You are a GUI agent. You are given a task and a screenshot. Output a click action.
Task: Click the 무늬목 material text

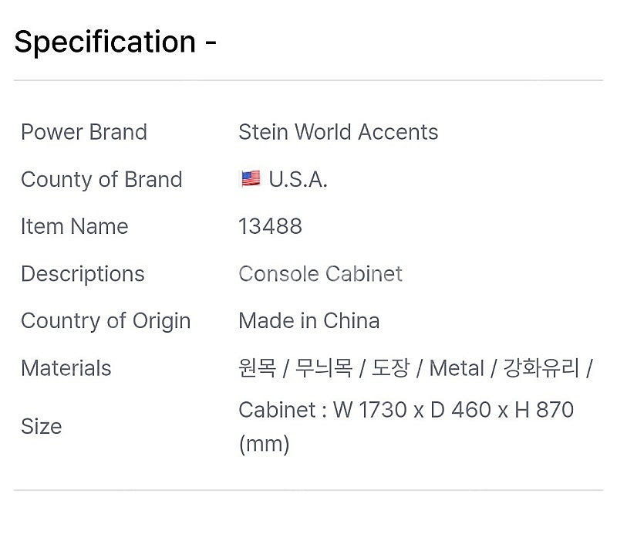pos(324,368)
